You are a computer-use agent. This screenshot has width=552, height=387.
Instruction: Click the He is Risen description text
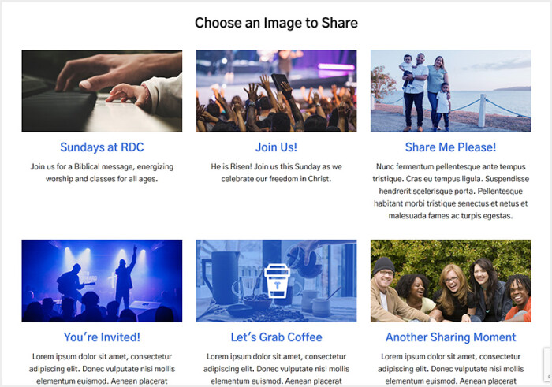276,173
